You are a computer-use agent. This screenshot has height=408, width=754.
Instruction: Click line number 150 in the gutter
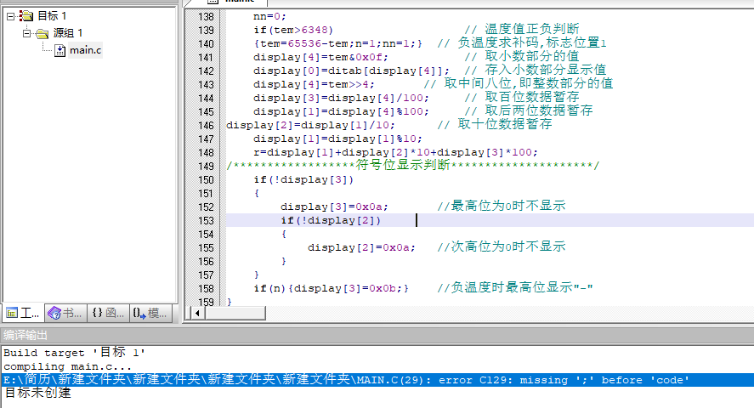206,179
